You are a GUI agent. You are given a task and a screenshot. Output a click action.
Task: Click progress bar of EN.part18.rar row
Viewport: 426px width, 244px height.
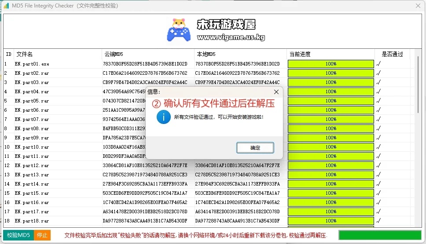(x=331, y=221)
